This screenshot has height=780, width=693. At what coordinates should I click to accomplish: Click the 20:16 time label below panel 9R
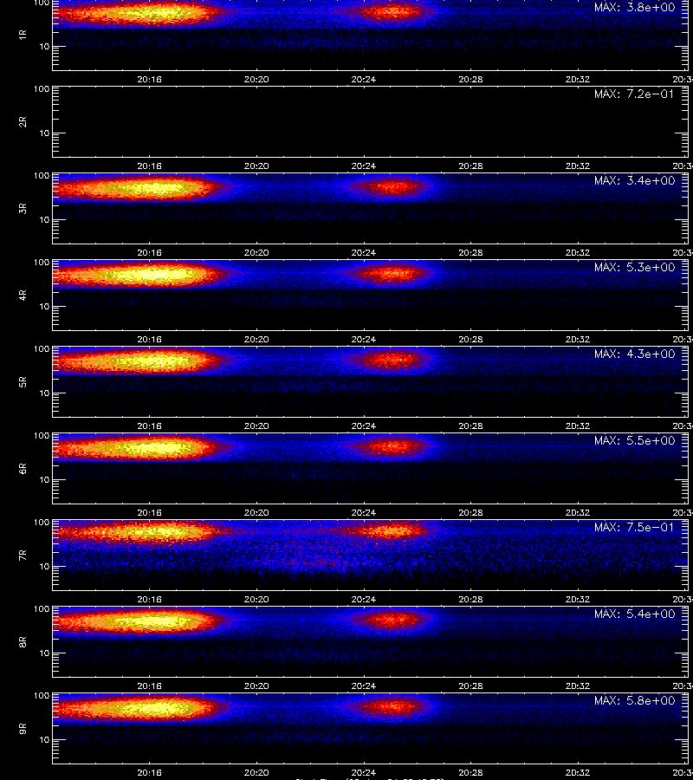pos(149,772)
